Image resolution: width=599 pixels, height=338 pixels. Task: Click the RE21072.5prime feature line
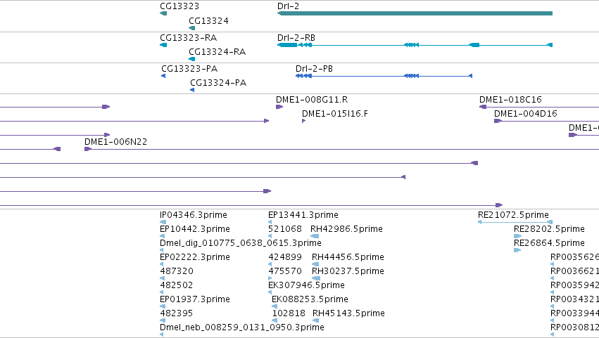[515, 222]
